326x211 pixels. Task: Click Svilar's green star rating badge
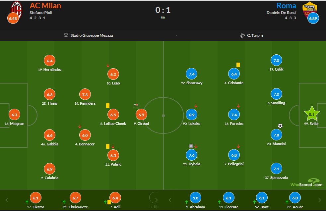pos(312,114)
